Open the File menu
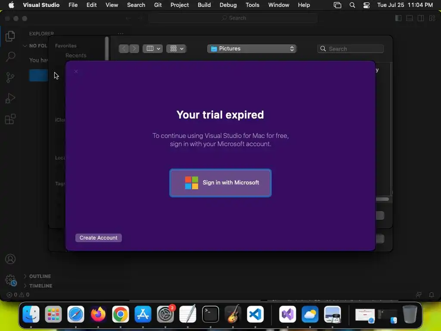Viewport: 441px width, 331px height. [73, 5]
